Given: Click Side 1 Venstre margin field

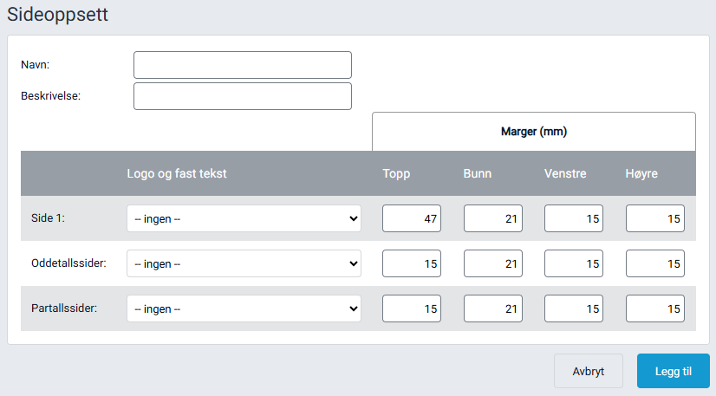Looking at the screenshot, I should click(x=574, y=219).
